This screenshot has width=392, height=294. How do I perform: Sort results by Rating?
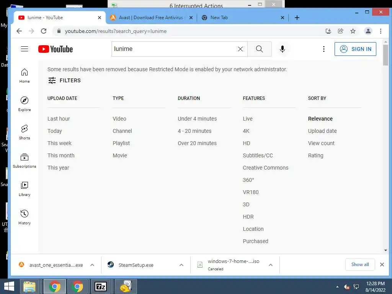pyautogui.click(x=315, y=155)
